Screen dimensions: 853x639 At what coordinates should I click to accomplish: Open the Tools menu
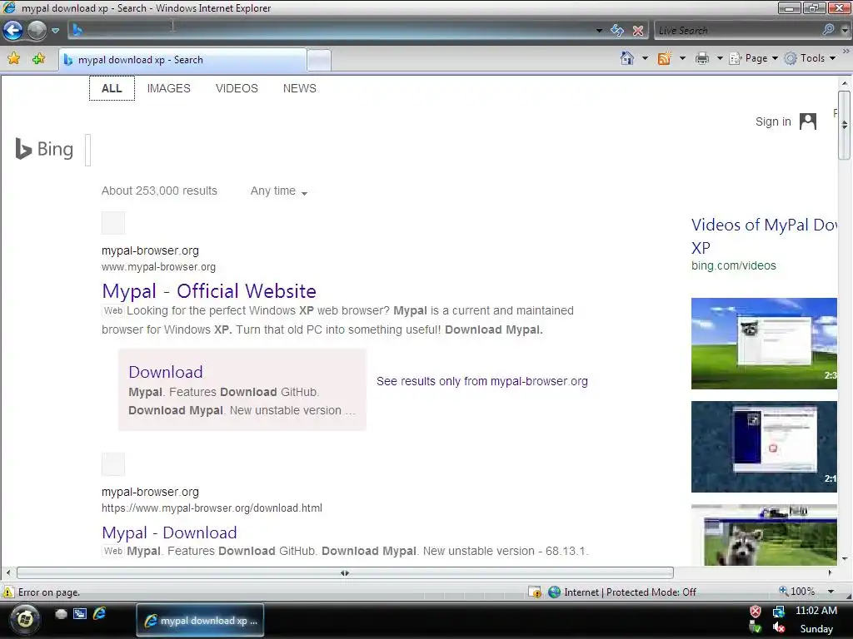click(810, 58)
